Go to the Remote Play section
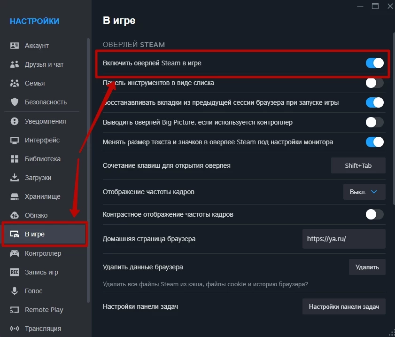Image resolution: width=395 pixels, height=337 pixels. point(44,310)
